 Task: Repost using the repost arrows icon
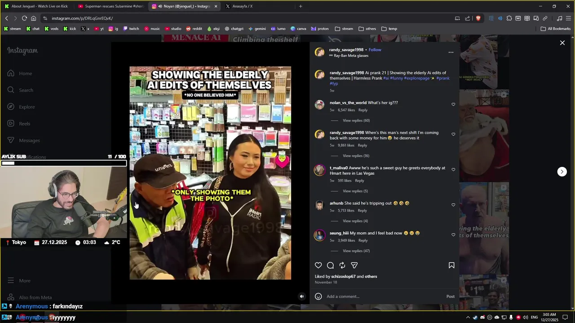342,265
